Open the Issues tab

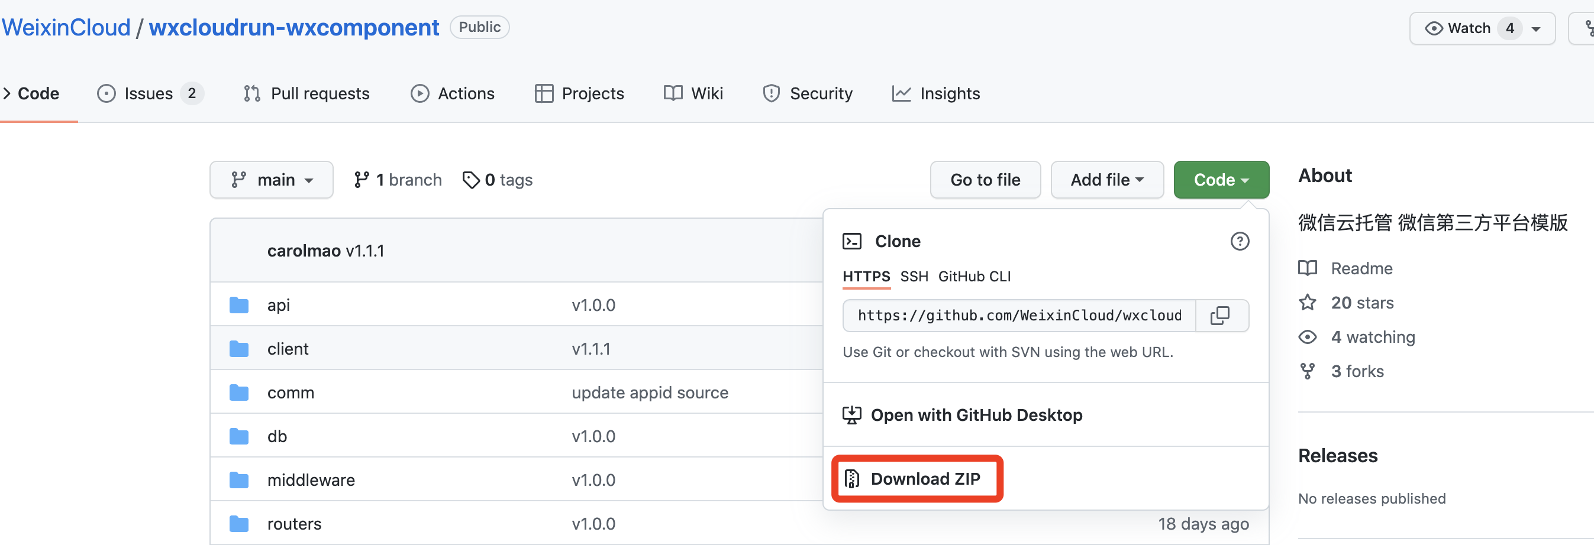150,93
